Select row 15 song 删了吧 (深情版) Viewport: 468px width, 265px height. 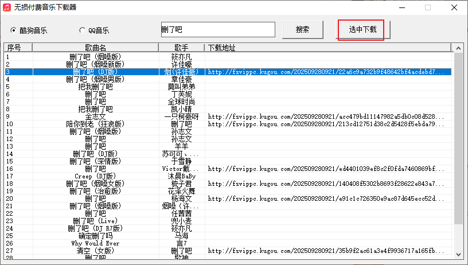[x=96, y=161]
